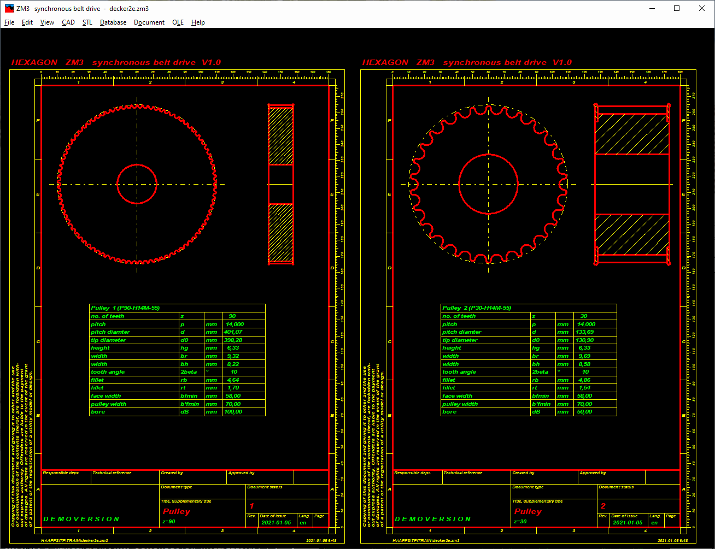The image size is (715, 549).
Task: Click the pitch diameter value 401,07
Action: click(x=233, y=332)
